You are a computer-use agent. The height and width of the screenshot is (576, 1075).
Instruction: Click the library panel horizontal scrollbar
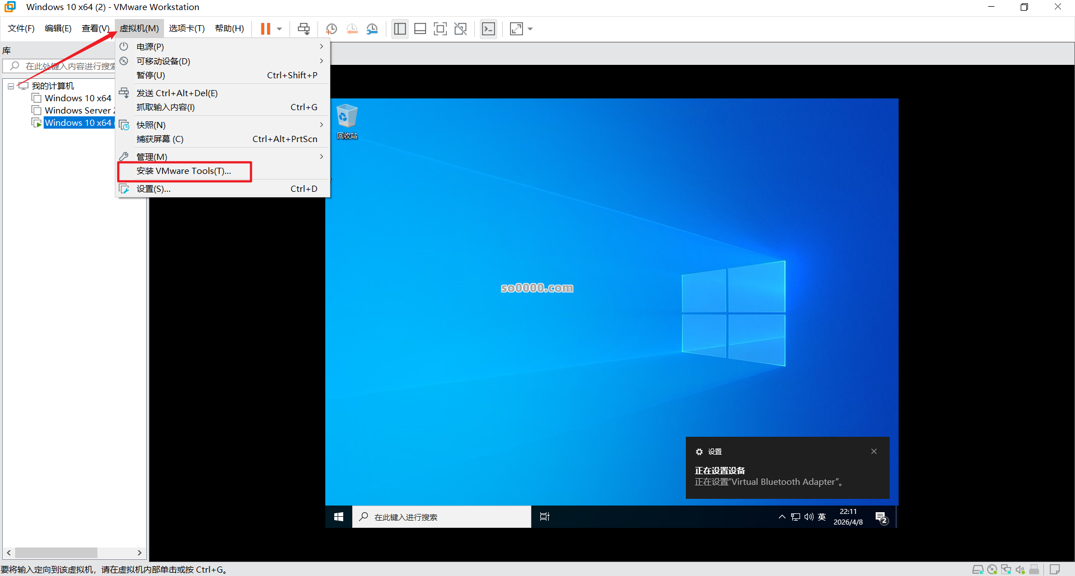(x=56, y=553)
